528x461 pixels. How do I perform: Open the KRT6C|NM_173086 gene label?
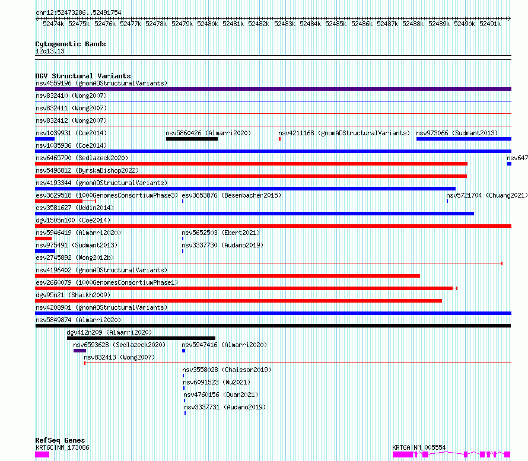pos(62,447)
